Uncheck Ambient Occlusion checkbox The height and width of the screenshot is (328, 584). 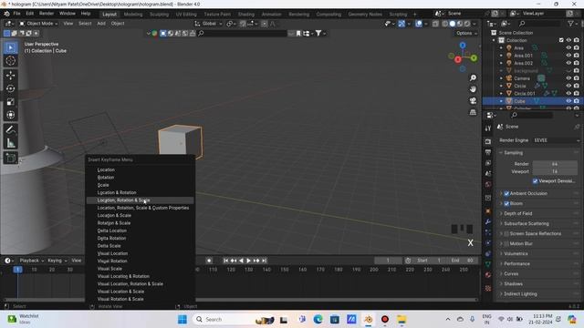(x=506, y=193)
